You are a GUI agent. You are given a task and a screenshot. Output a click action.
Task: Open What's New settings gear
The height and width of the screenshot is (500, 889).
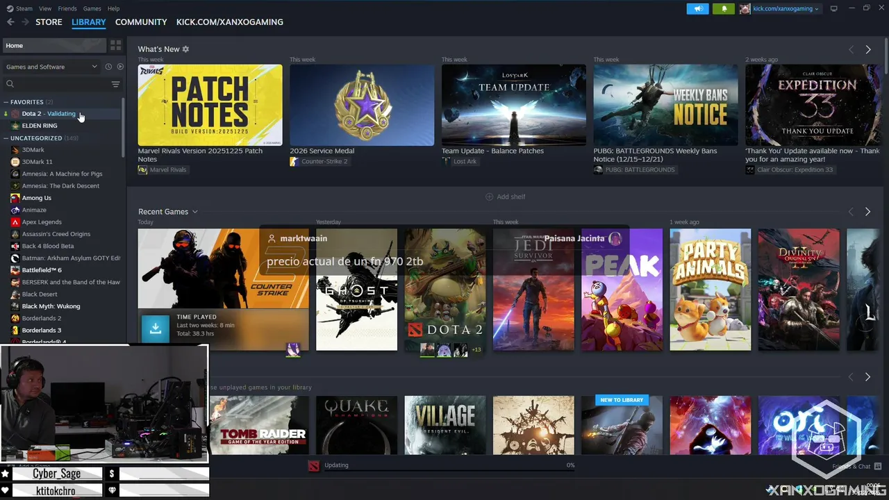click(x=185, y=49)
